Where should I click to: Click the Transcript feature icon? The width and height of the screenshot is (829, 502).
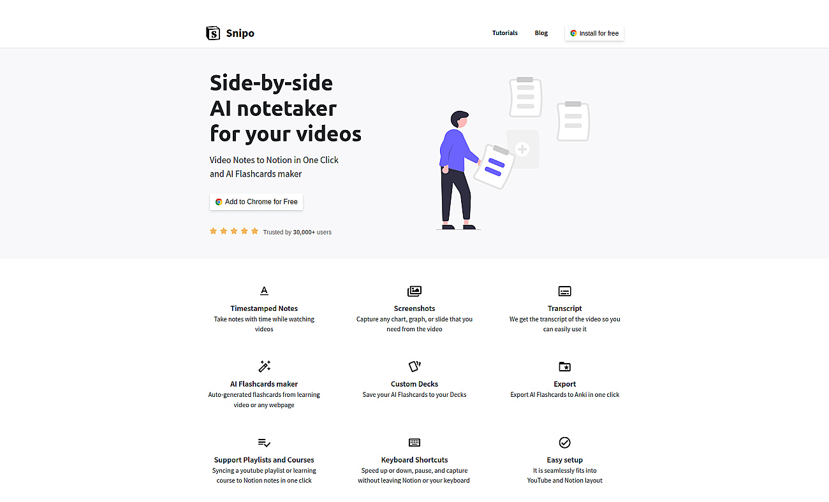pyautogui.click(x=565, y=291)
